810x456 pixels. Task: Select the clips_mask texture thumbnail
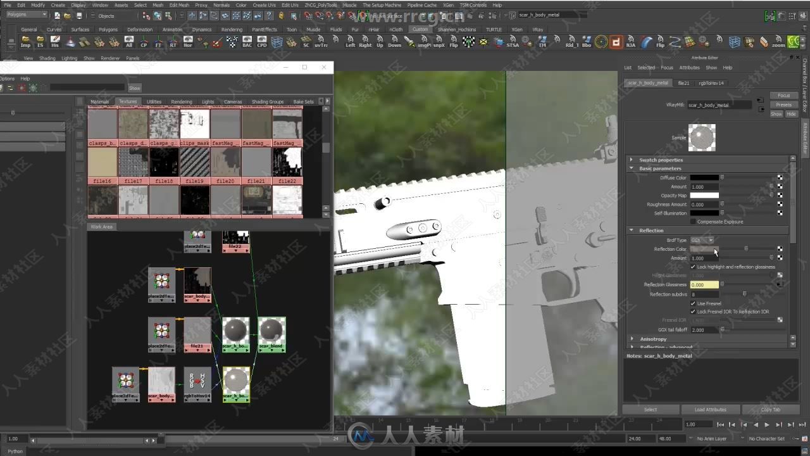194,127
